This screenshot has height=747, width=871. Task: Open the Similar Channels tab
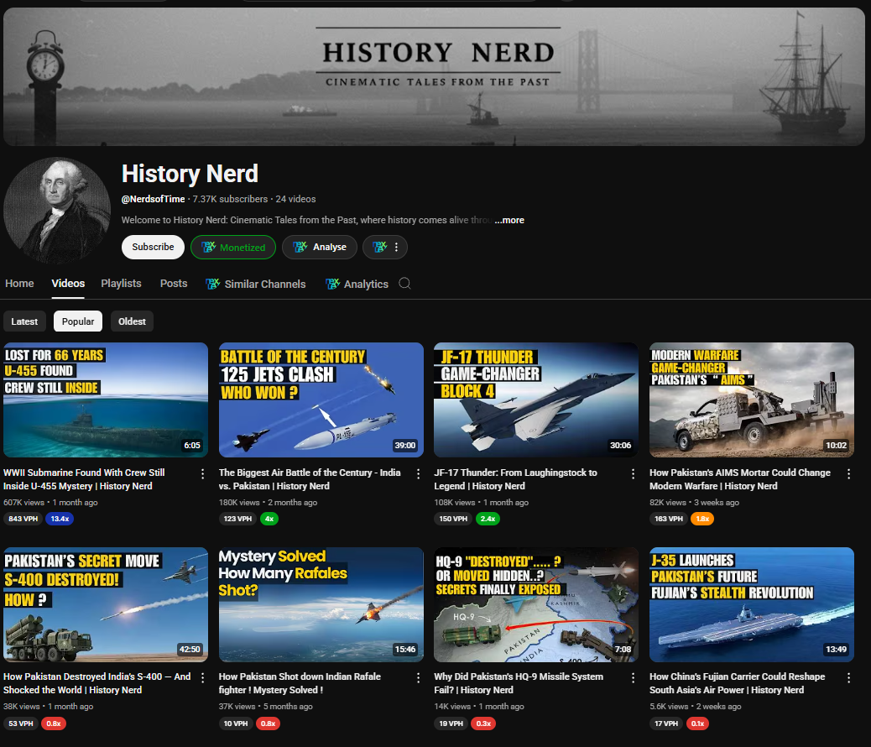point(256,284)
